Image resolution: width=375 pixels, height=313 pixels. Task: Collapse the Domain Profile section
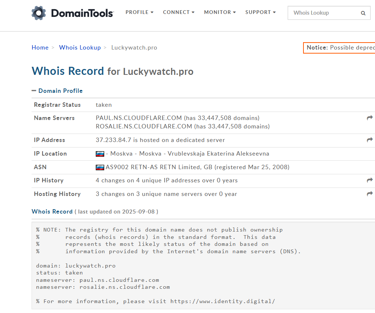(x=57, y=91)
